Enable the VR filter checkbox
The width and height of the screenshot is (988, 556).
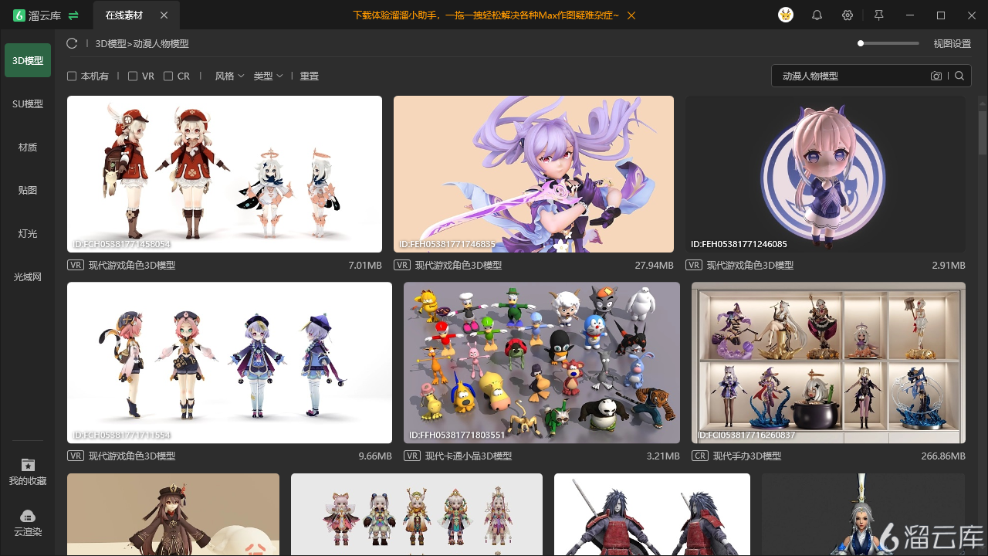[133, 76]
